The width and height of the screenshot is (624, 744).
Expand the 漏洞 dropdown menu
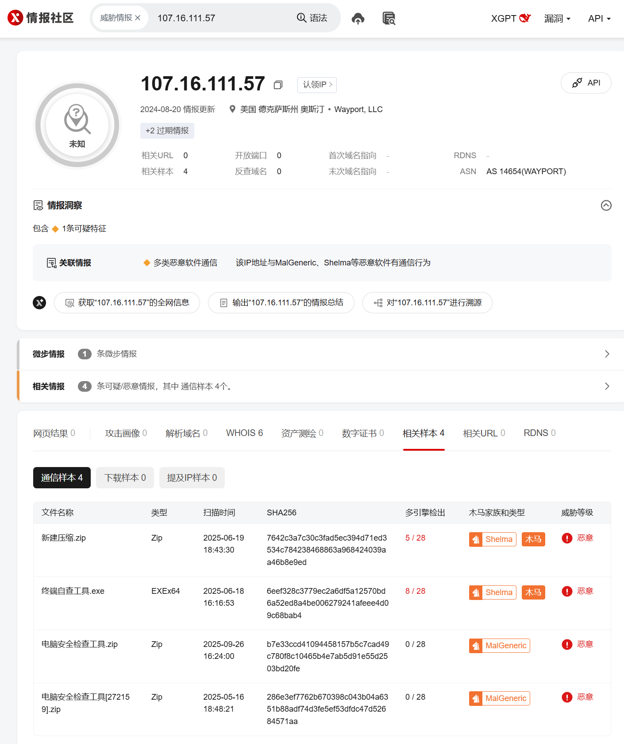[x=557, y=19]
